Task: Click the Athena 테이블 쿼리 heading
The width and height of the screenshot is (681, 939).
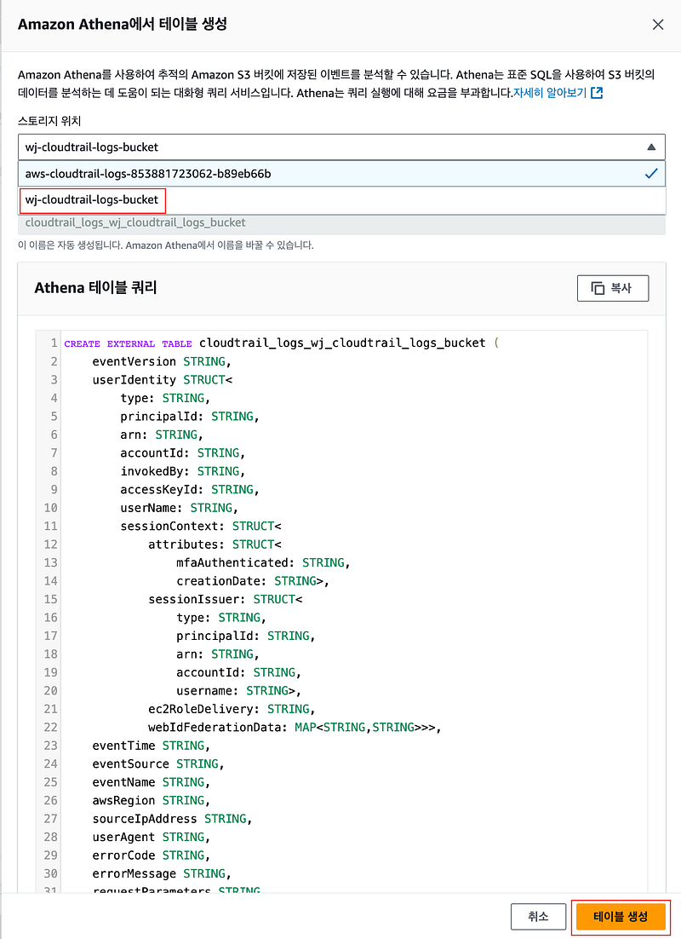Action: click(95, 288)
